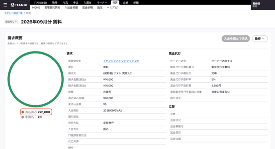Switch to the 内見 tab
Viewport: 275px width, 149px height.
65,2
